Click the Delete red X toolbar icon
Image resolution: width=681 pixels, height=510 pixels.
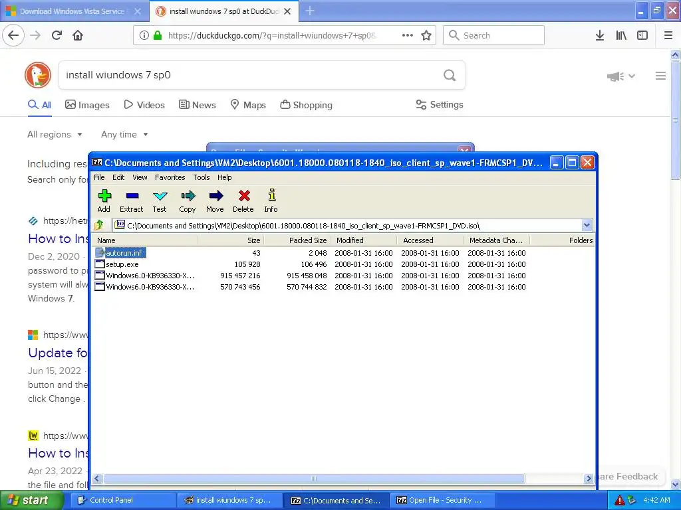pos(243,201)
